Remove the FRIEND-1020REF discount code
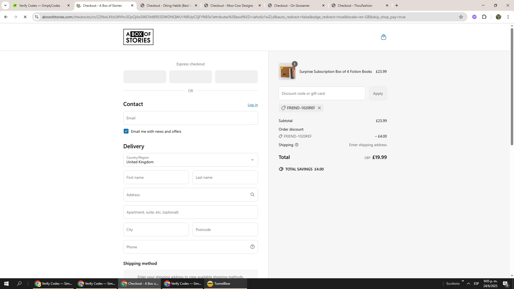Image resolution: width=514 pixels, height=289 pixels. 319,108
